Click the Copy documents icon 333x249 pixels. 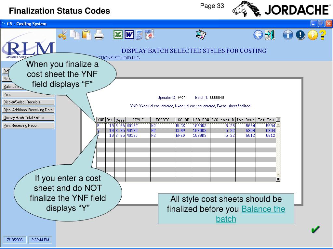click(x=74, y=35)
